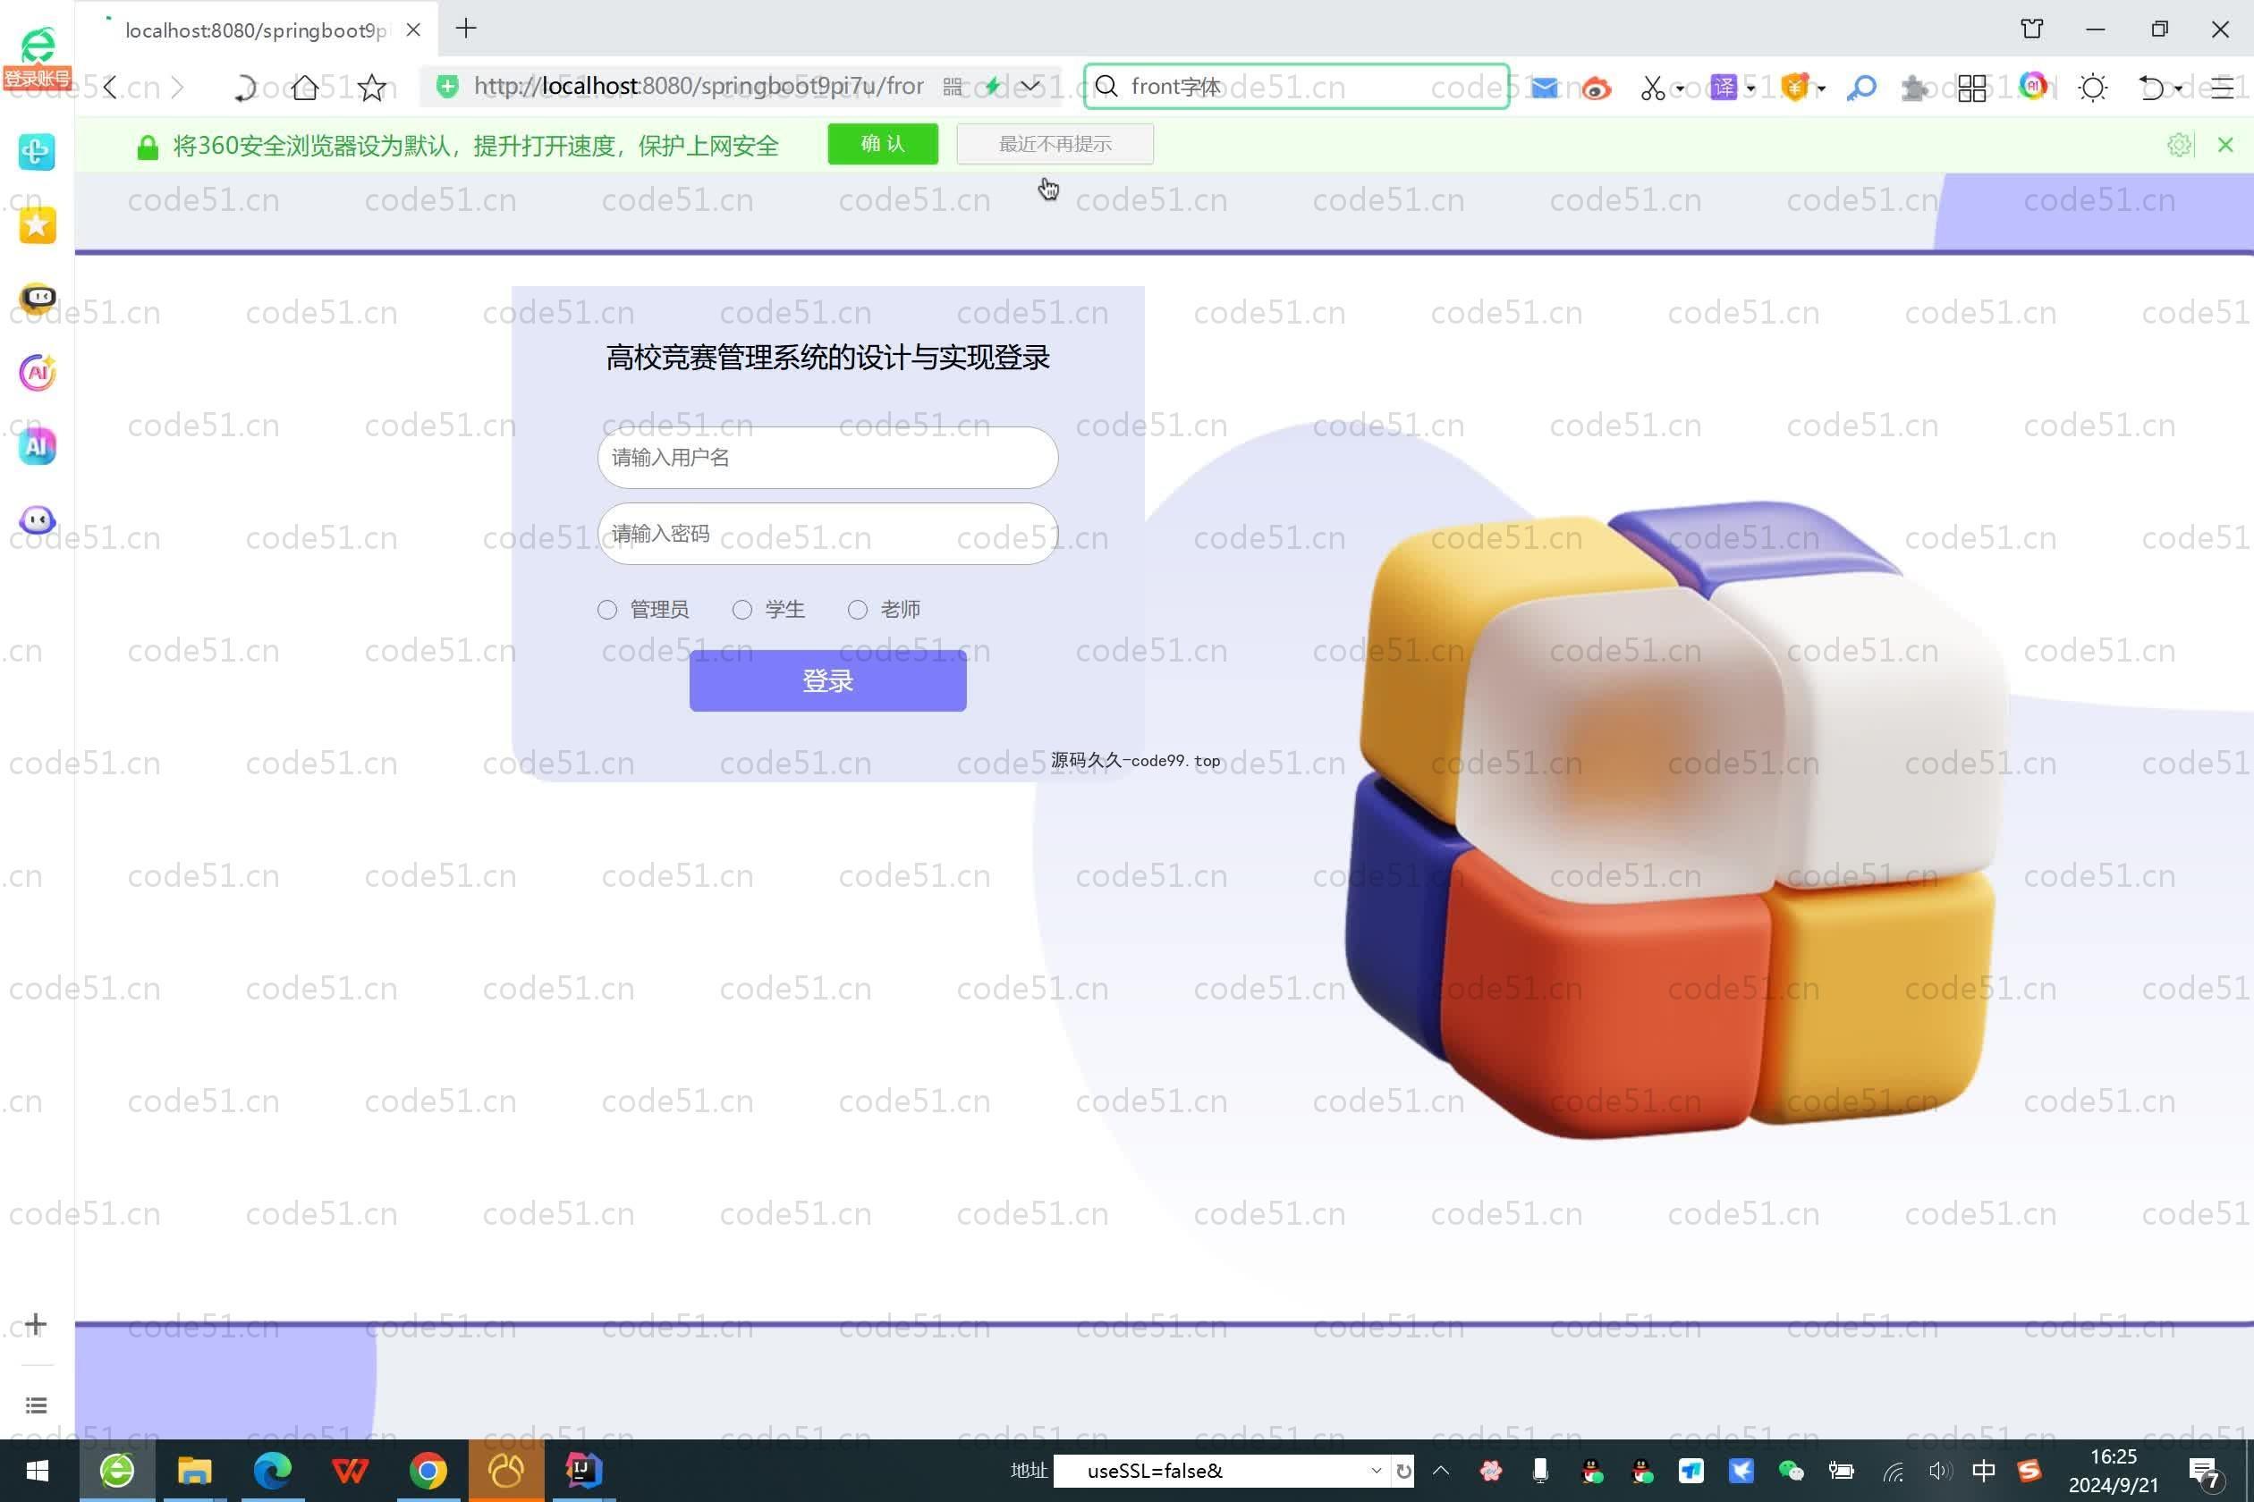Image resolution: width=2254 pixels, height=1502 pixels.
Task: Show the page QR code icon
Action: (952, 88)
